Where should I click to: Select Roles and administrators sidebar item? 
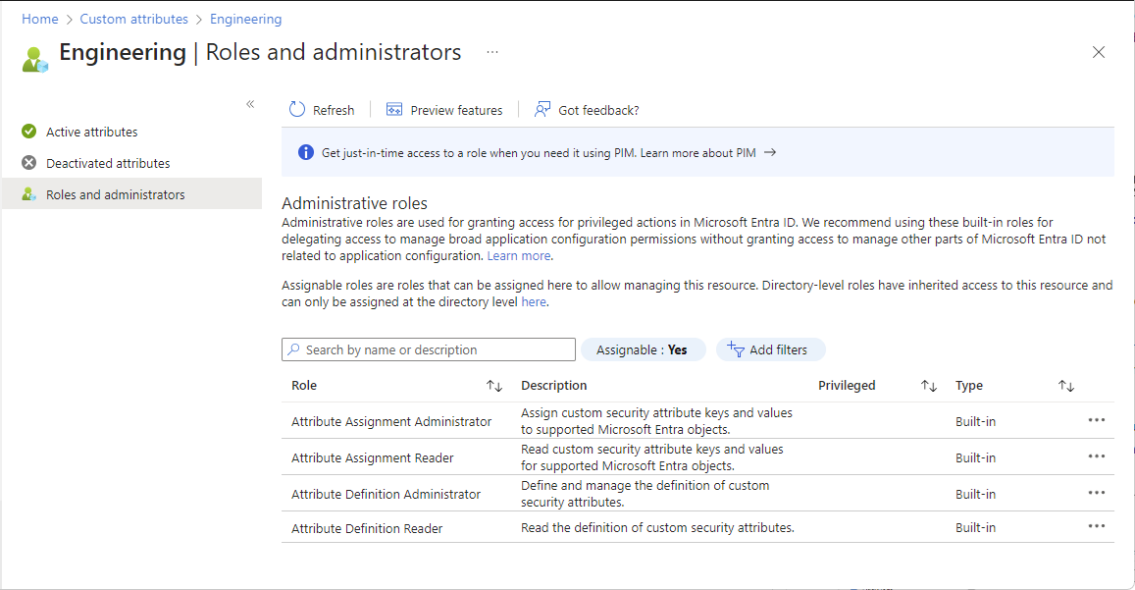115,194
